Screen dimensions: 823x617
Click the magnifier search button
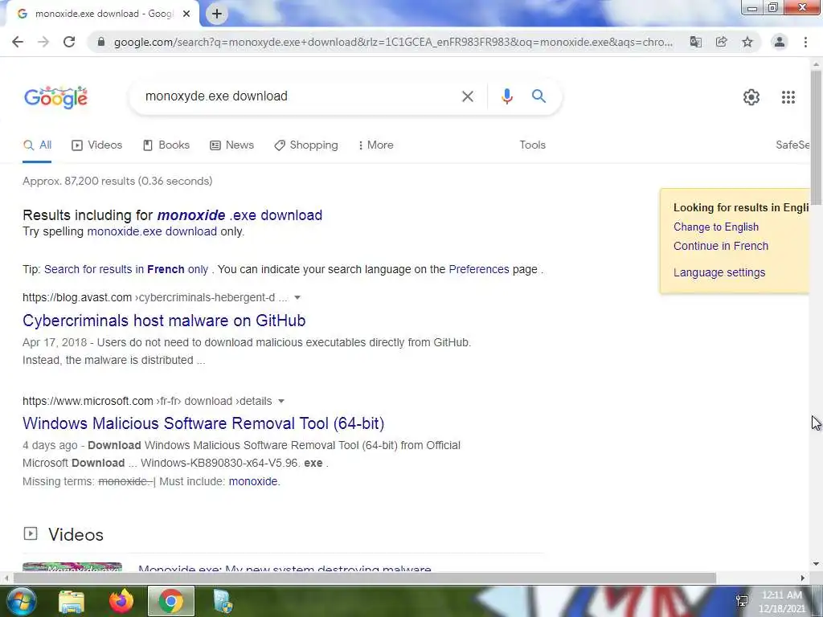pos(539,96)
